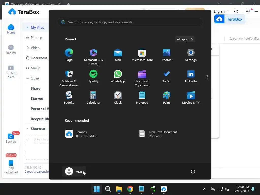
Task: Click the TeraBox logo
Action: point(24,12)
